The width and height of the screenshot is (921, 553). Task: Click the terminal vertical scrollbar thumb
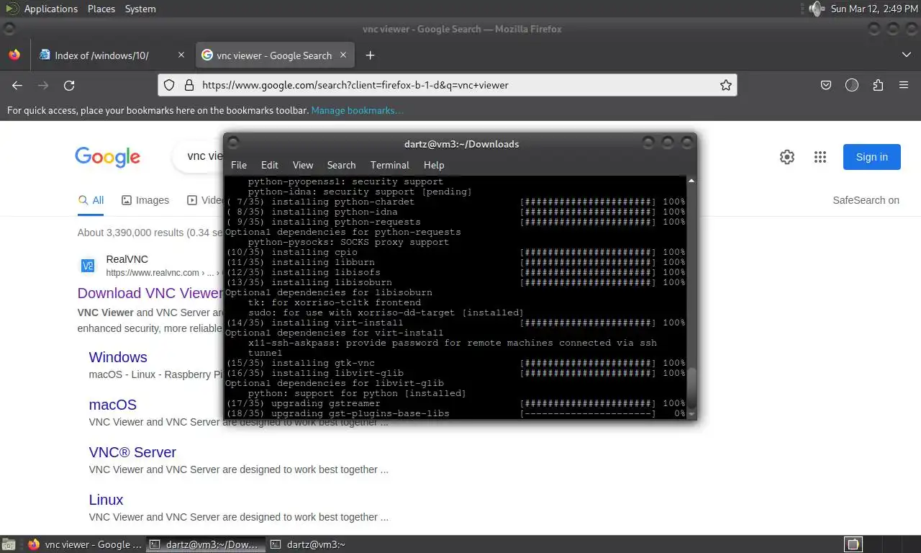691,390
